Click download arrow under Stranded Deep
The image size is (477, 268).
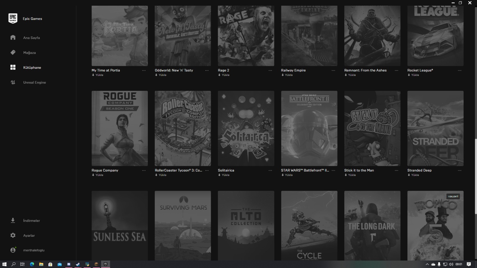[x=409, y=175]
